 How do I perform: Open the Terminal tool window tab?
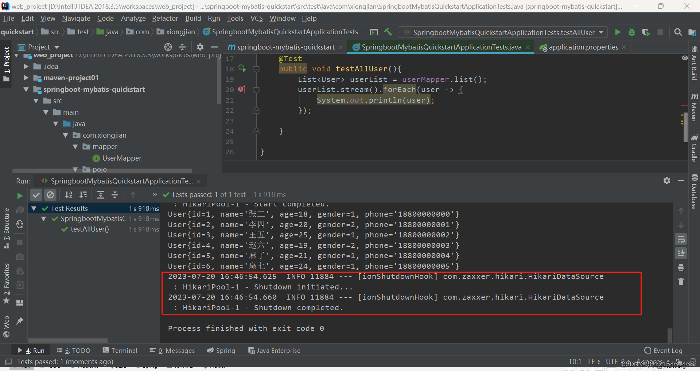(120, 350)
